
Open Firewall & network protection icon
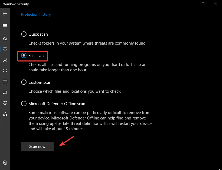[5, 71]
